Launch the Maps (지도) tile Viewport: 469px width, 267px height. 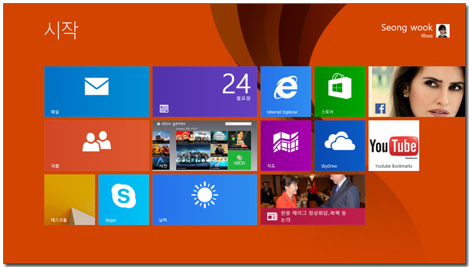285,145
